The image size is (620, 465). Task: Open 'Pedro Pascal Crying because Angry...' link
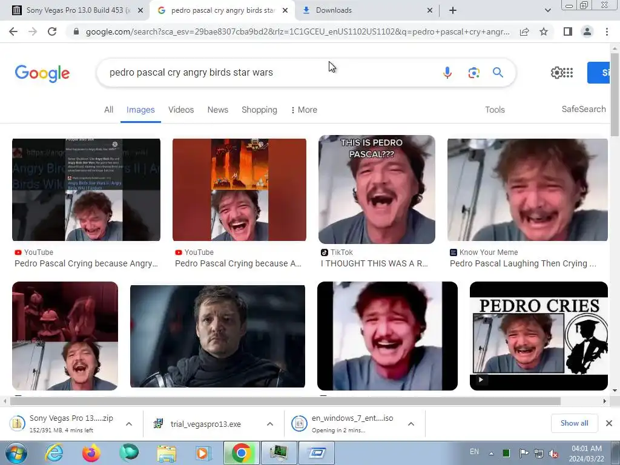[x=86, y=263]
